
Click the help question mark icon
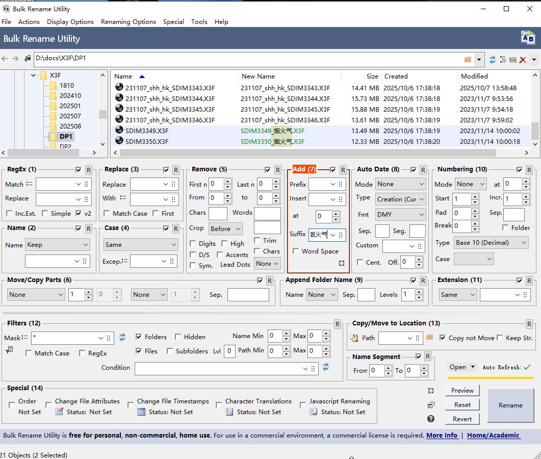pyautogui.click(x=430, y=419)
